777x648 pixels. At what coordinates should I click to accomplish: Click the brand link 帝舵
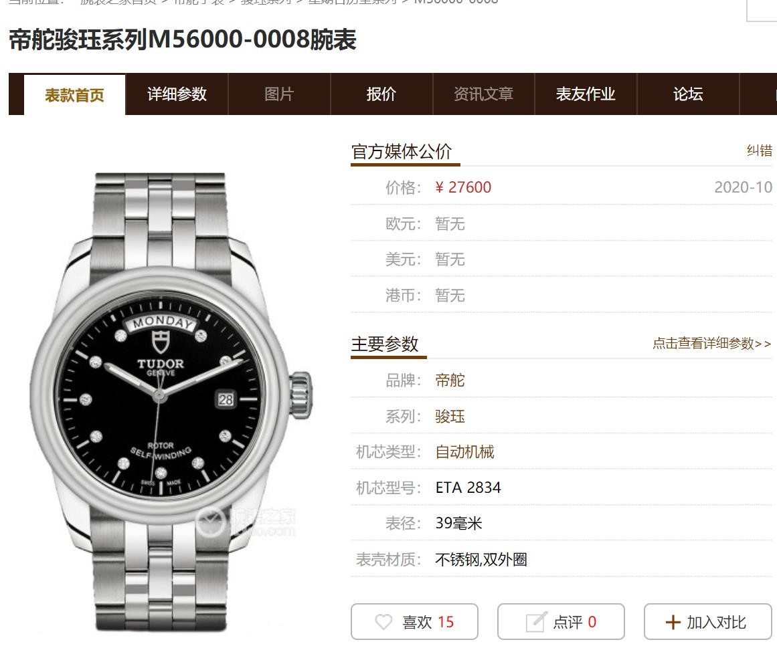(450, 381)
